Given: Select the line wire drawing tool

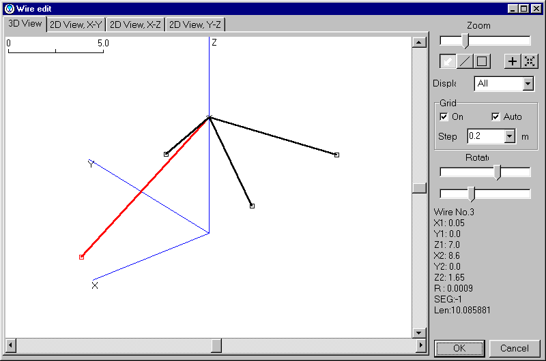Looking at the screenshot, I should click(465, 61).
